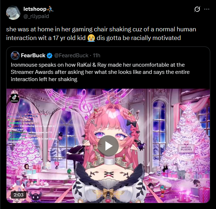The width and height of the screenshot is (216, 209).
Task: Play the quoted video
Action: click(108, 146)
